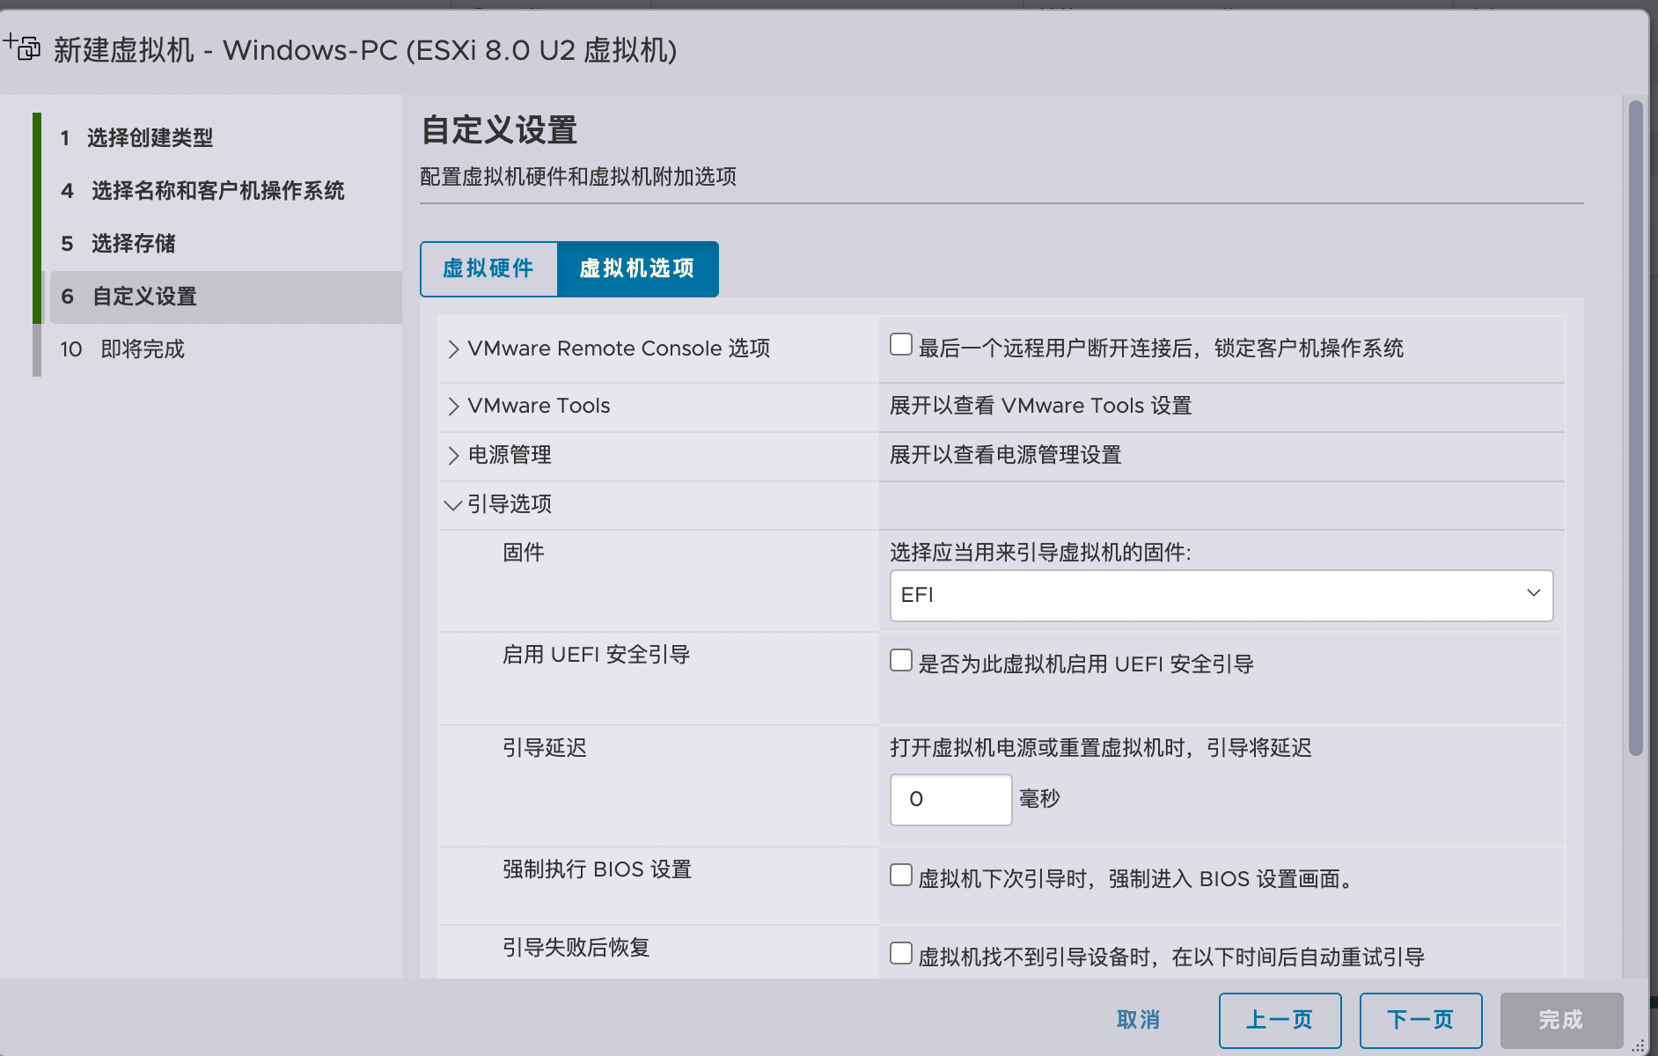This screenshot has width=1658, height=1056.
Task: Open step 5 选择存储
Action: (133, 244)
